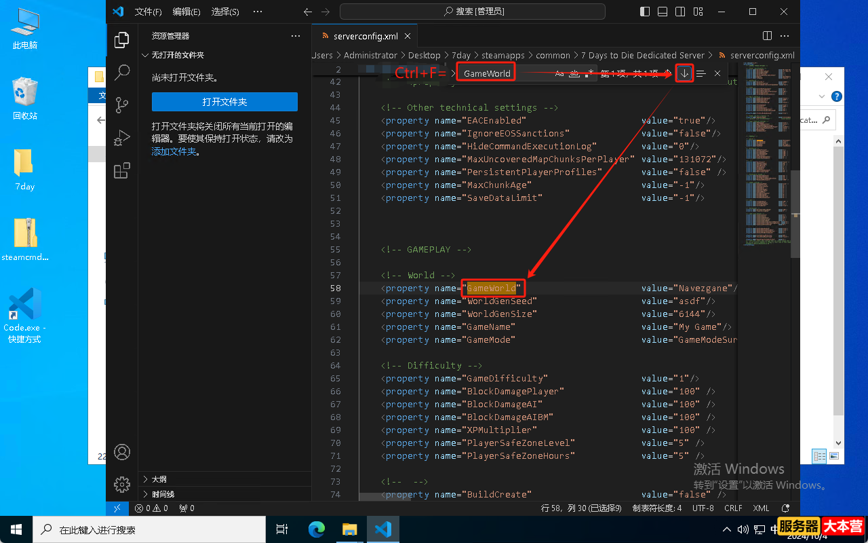The width and height of the screenshot is (868, 543).
Task: Toggle Match Case in find widget
Action: point(559,73)
